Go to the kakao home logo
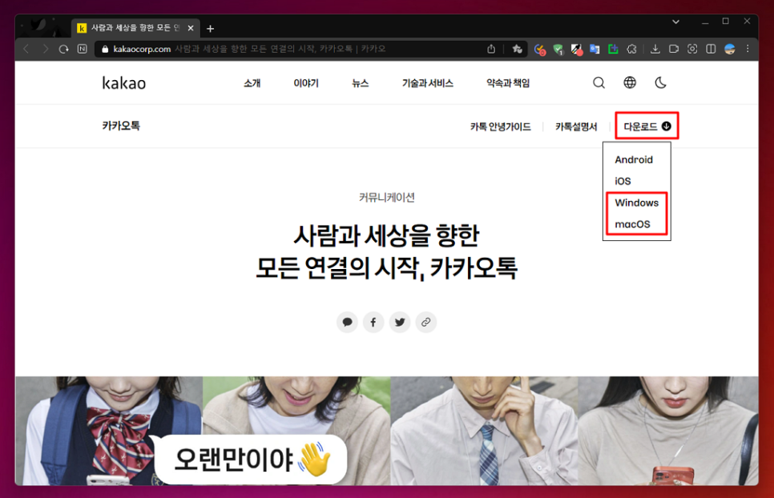774x498 pixels. coord(124,82)
